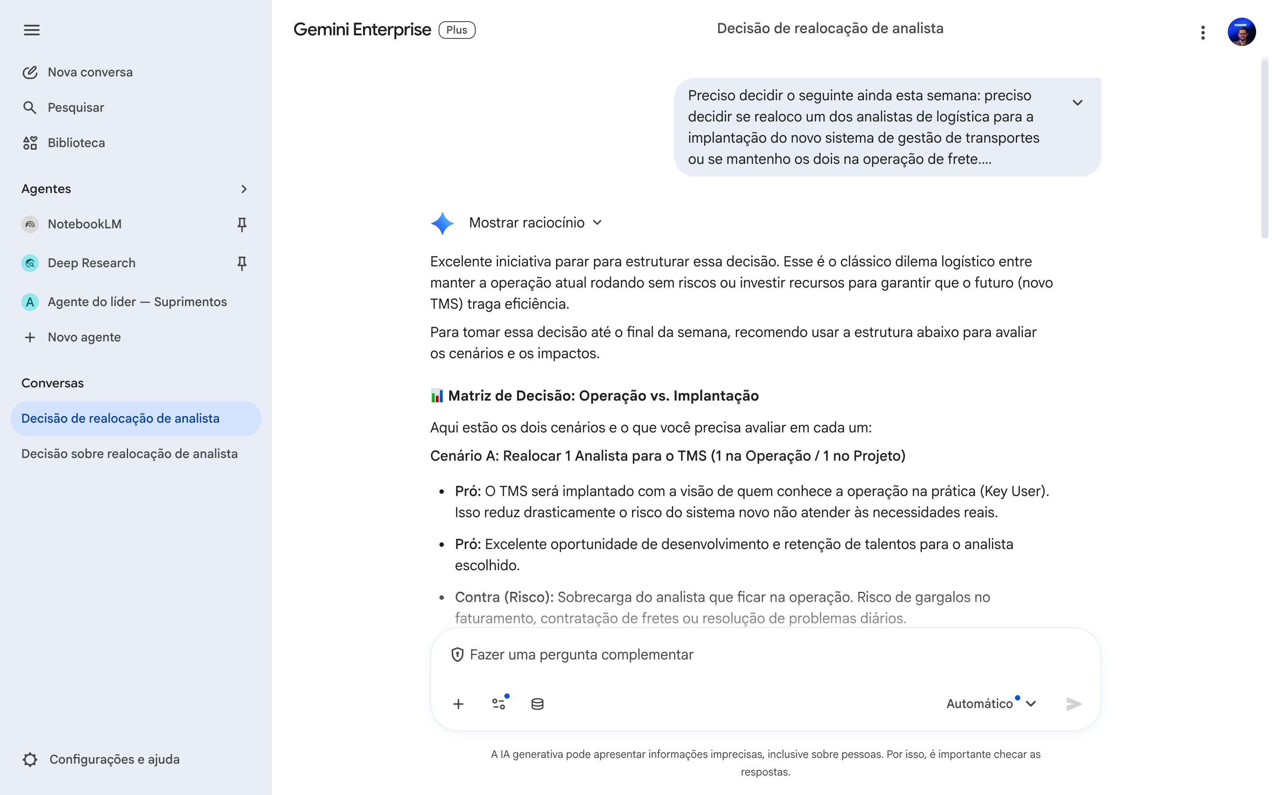Open the data sources database icon
The height and width of the screenshot is (795, 1272).
click(537, 704)
